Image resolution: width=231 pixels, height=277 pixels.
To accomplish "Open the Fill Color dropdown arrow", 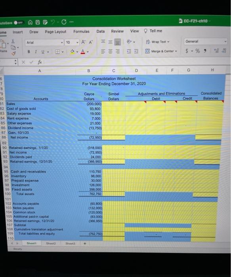I will [x=77, y=52].
